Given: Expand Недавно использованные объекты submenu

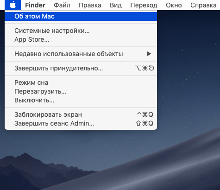Looking at the screenshot, I should (x=81, y=54).
